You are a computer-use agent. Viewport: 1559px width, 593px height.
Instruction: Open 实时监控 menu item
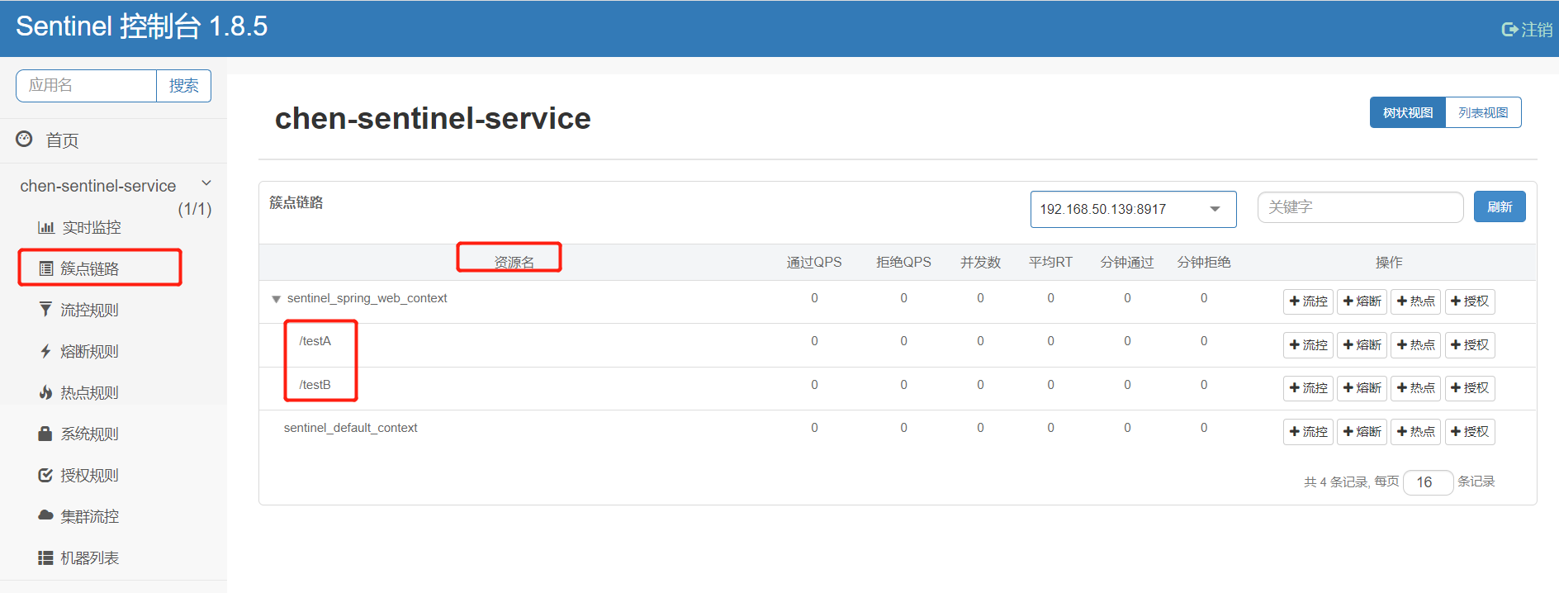(x=92, y=227)
